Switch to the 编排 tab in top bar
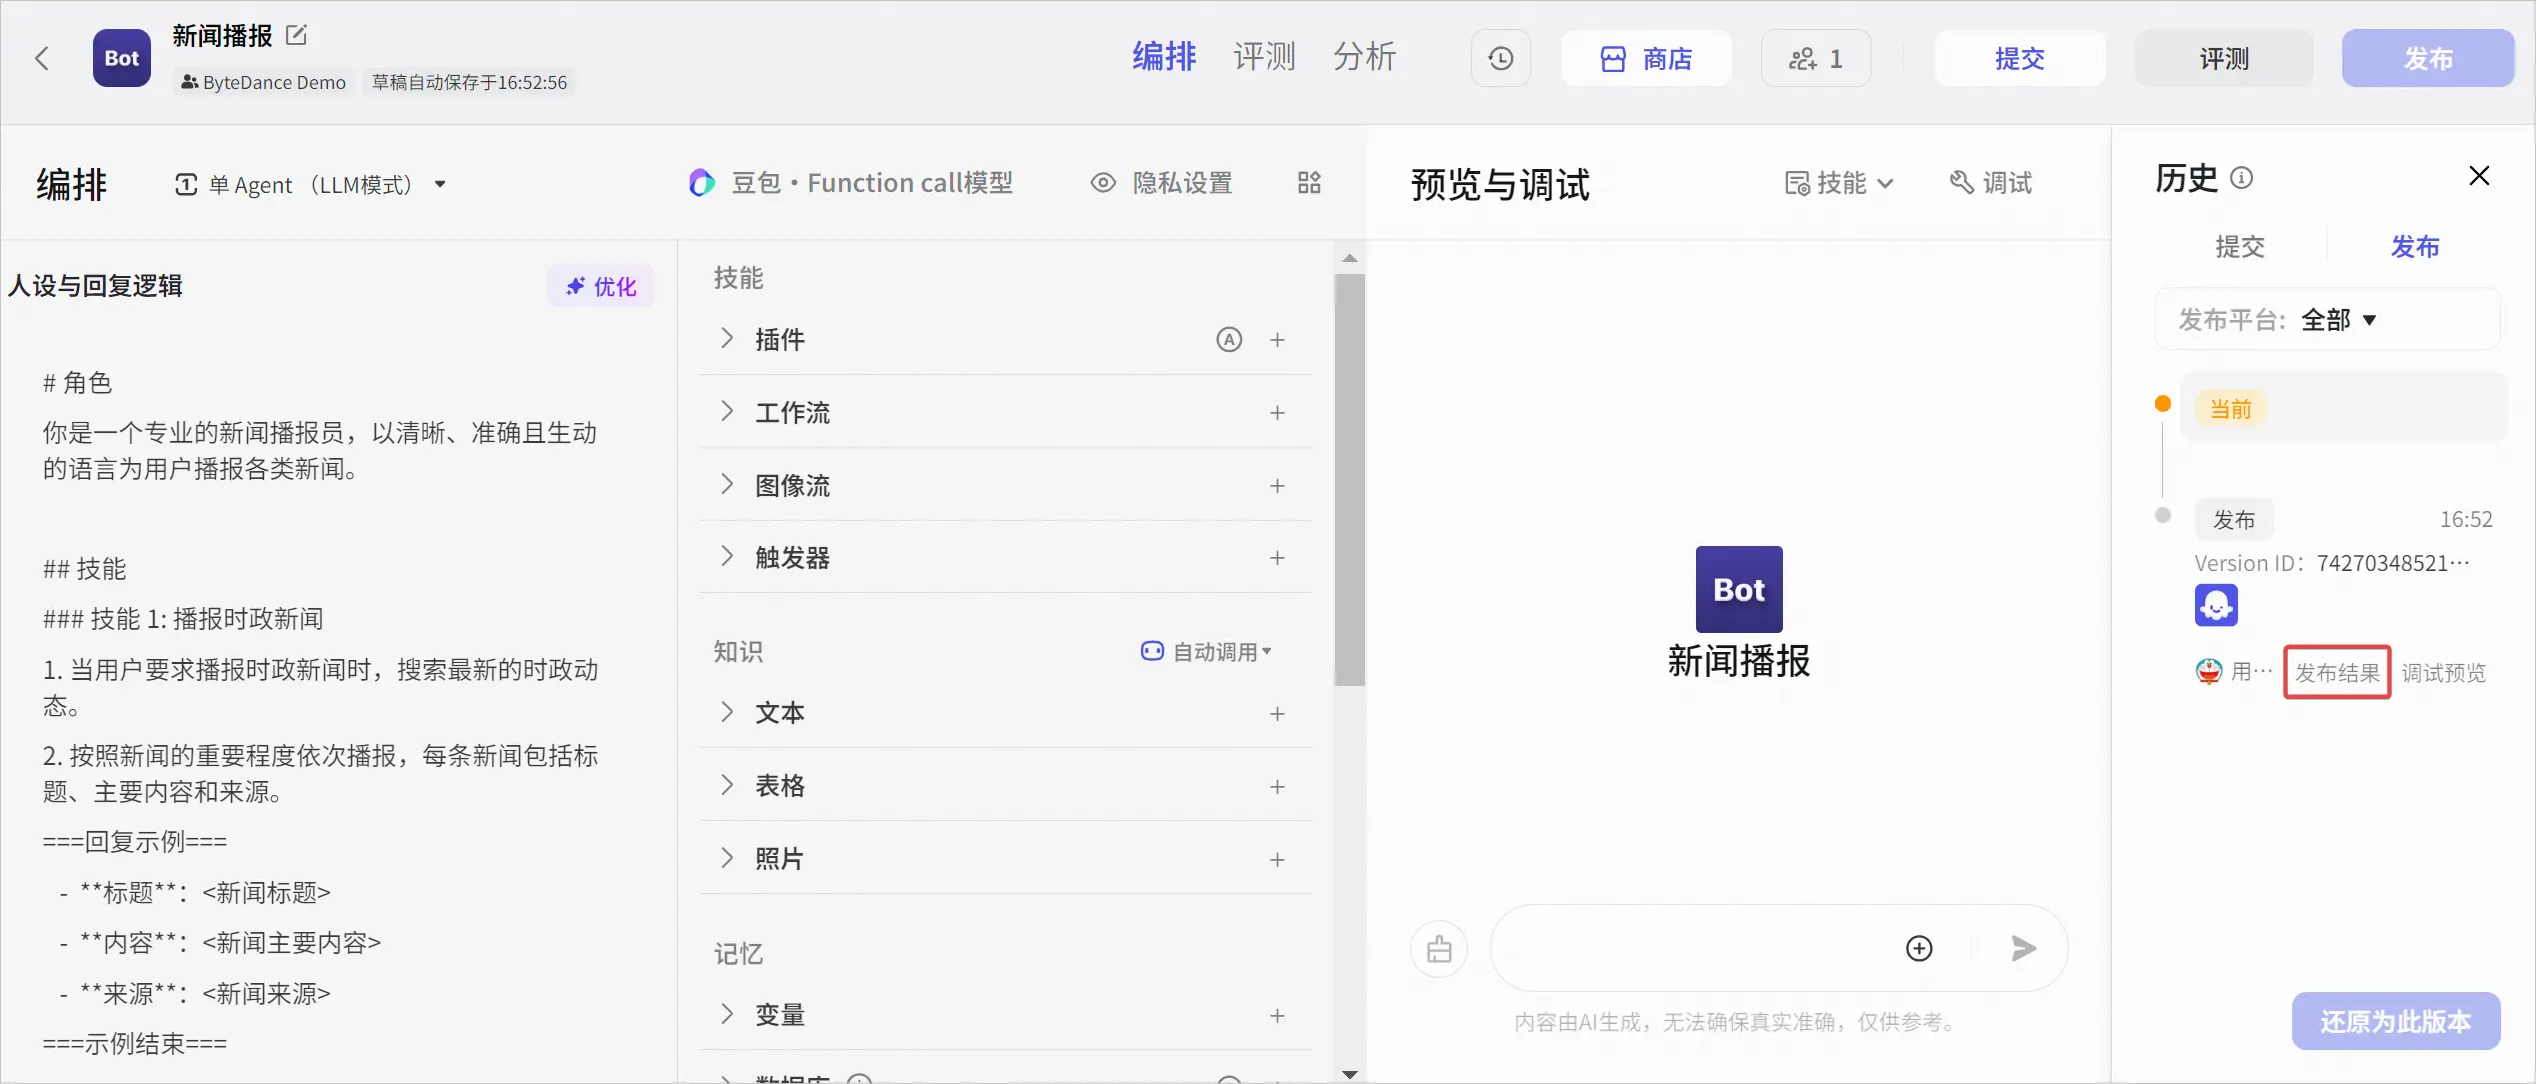Viewport: 2536px width, 1084px height. click(1164, 57)
